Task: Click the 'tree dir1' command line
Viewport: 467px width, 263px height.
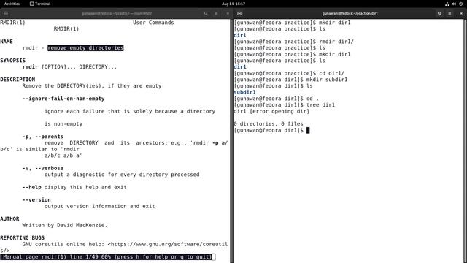Action: (284, 105)
